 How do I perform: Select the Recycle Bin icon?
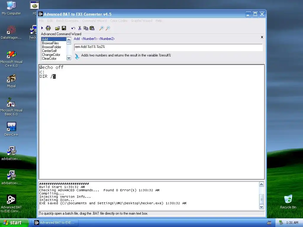click(x=288, y=202)
